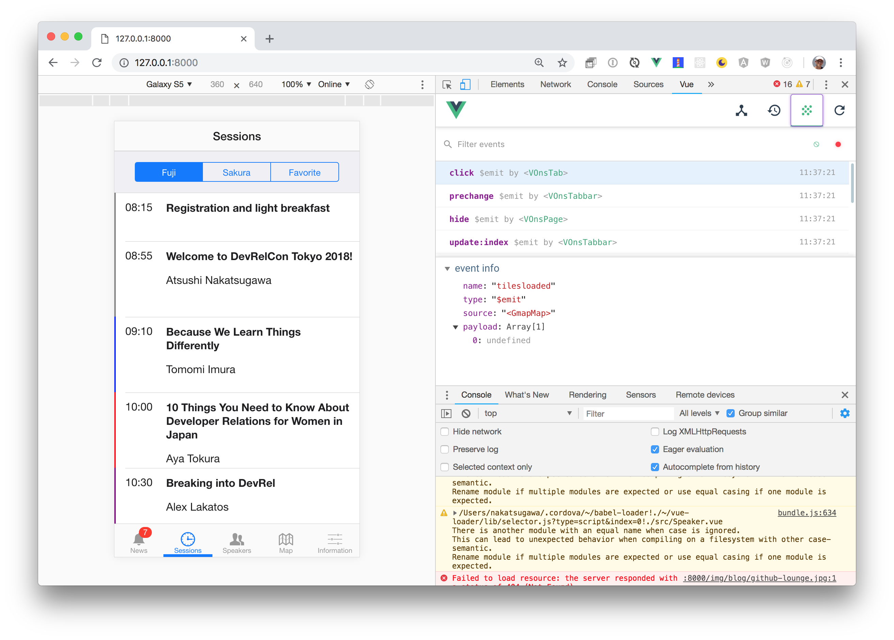Image resolution: width=894 pixels, height=640 pixels.
Task: Open page zoom indicator in address bar
Action: (x=539, y=63)
